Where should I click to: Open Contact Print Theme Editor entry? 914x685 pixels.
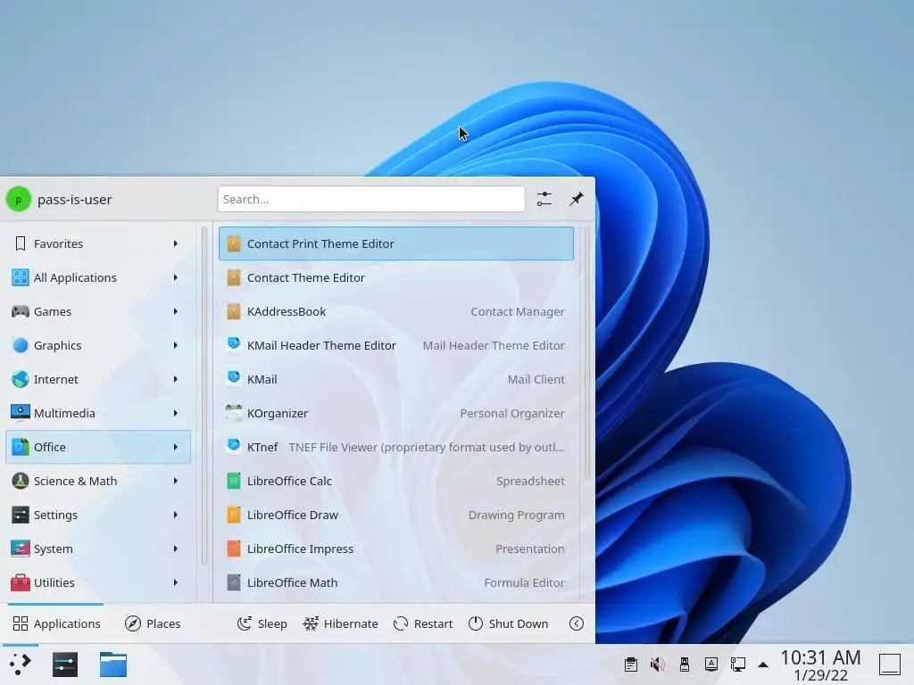(x=395, y=243)
